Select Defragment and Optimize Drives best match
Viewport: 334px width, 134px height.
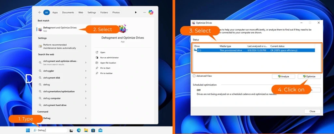tap(64, 29)
